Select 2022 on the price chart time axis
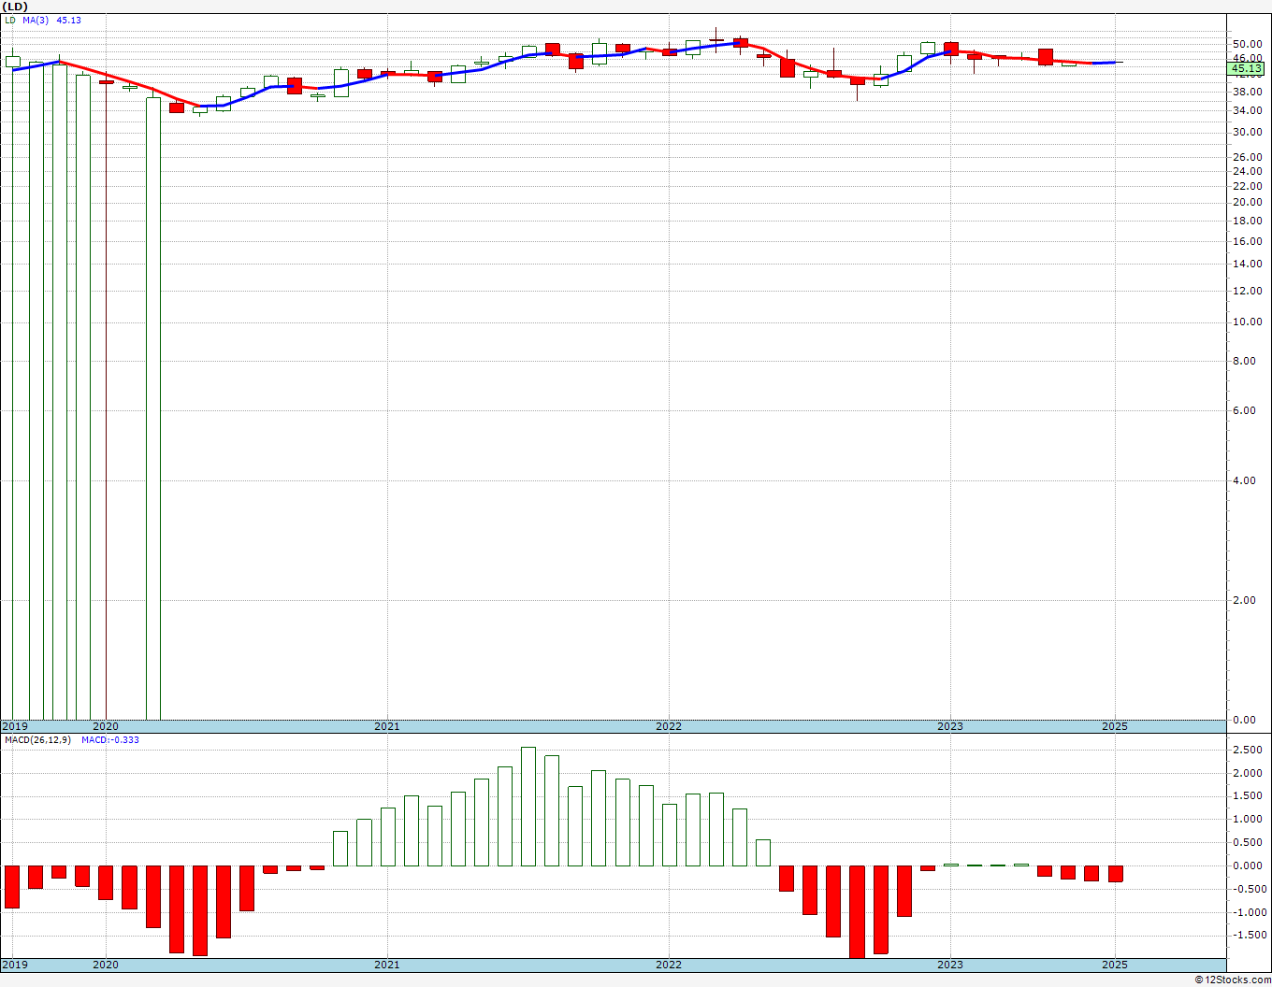Image resolution: width=1272 pixels, height=987 pixels. point(669,726)
